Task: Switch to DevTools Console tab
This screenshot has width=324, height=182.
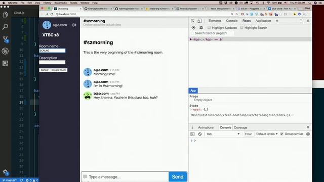Action: click(x=232, y=21)
